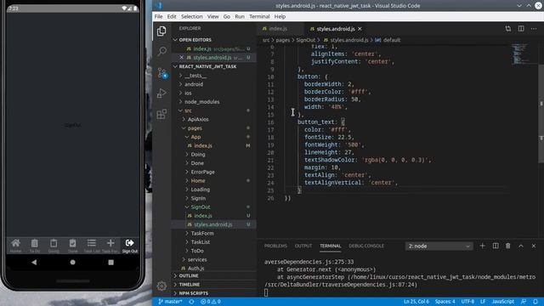Expand the __tests__ folder
This screenshot has height=306, width=544.
(195, 76)
